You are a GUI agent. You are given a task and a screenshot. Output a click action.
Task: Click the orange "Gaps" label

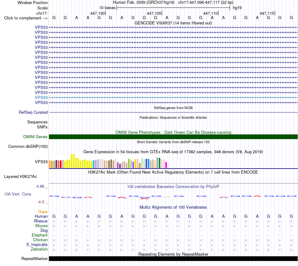tap(43, 212)
